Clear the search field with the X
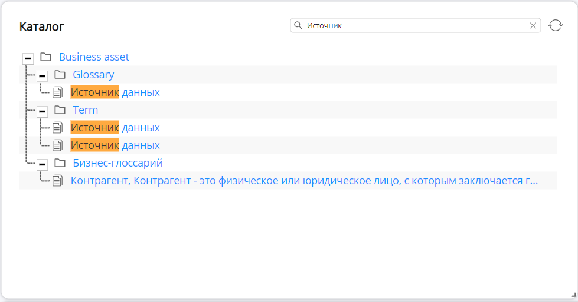This screenshot has width=578, height=302. pyautogui.click(x=533, y=25)
